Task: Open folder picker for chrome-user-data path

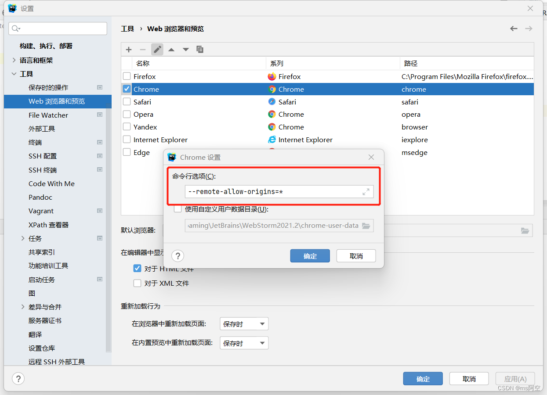Action: 366,225
